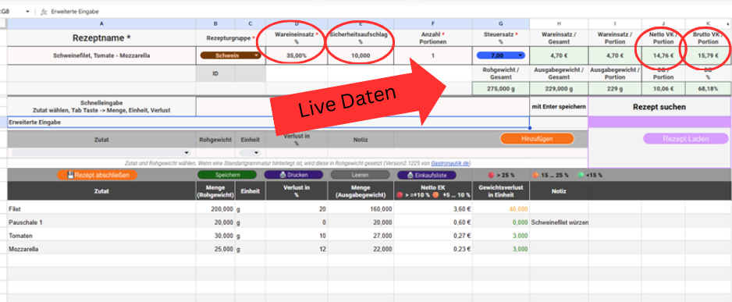This screenshot has width=732, height=302.
Task: Click the ID label cell
Action: click(215, 74)
